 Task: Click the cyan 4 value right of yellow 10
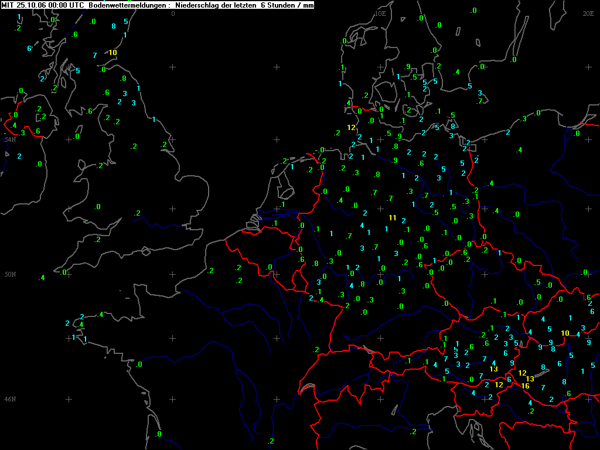(x=578, y=335)
